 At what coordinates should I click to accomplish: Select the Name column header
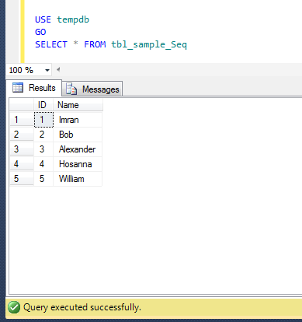pos(78,105)
